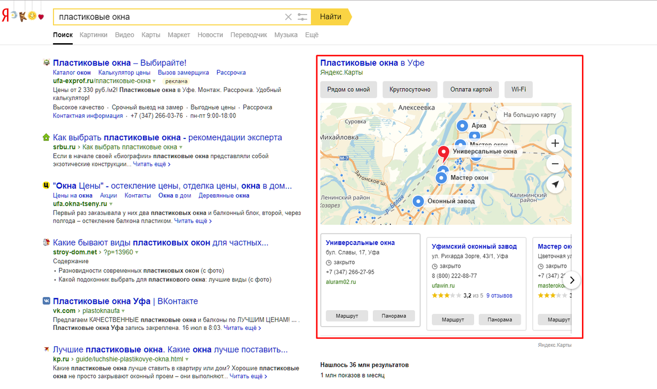Zoom in on the map

click(x=555, y=143)
